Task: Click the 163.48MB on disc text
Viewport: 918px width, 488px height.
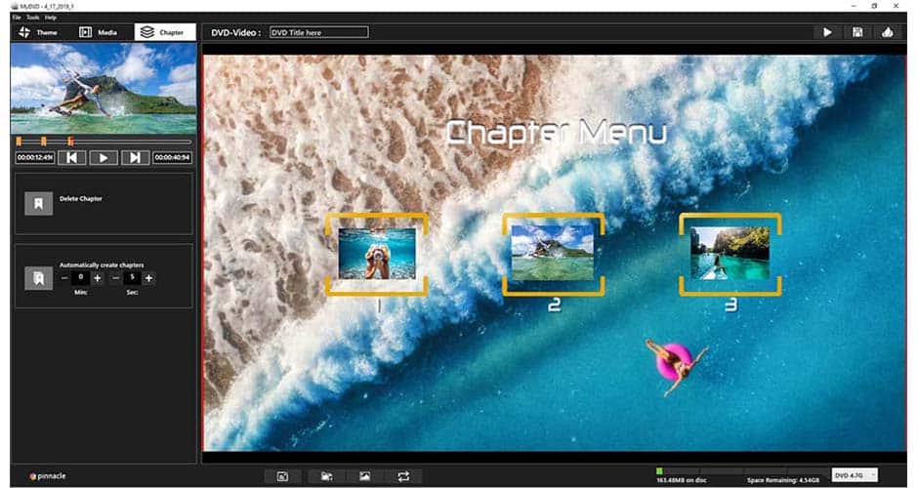Action: click(682, 480)
